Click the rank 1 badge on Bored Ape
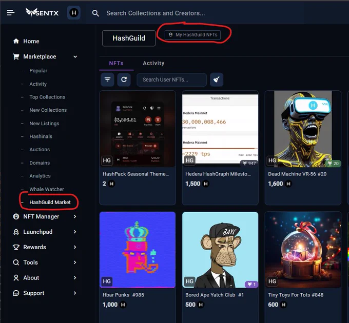The height and width of the screenshot is (323, 349). click(251, 285)
